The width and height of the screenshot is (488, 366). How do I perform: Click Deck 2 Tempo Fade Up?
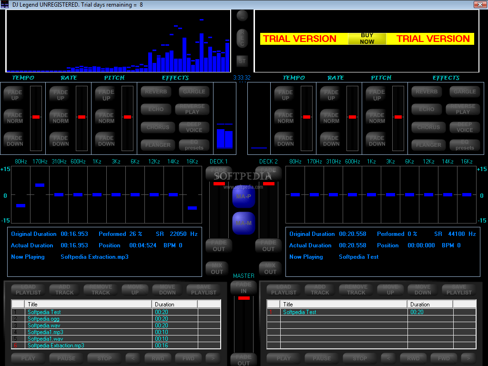[286, 95]
